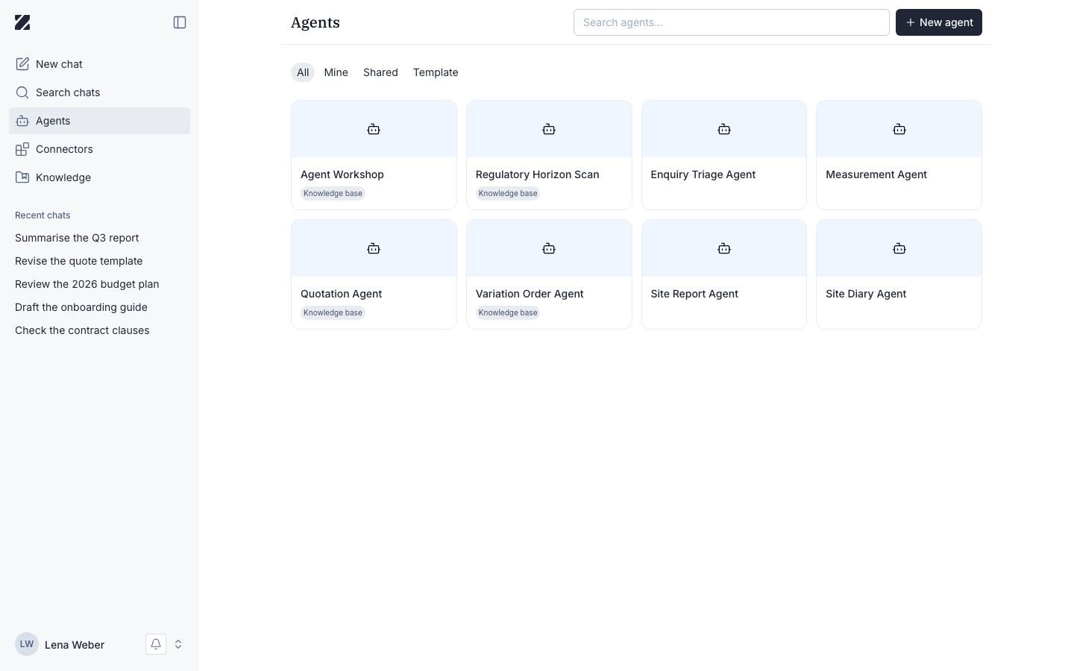Click Knowledge base tag on Regulatory Horizon Scan
1074x671 pixels.
click(x=508, y=194)
